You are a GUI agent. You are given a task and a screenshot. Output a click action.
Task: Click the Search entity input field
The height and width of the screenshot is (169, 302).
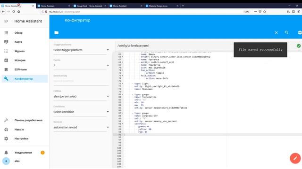(81, 81)
